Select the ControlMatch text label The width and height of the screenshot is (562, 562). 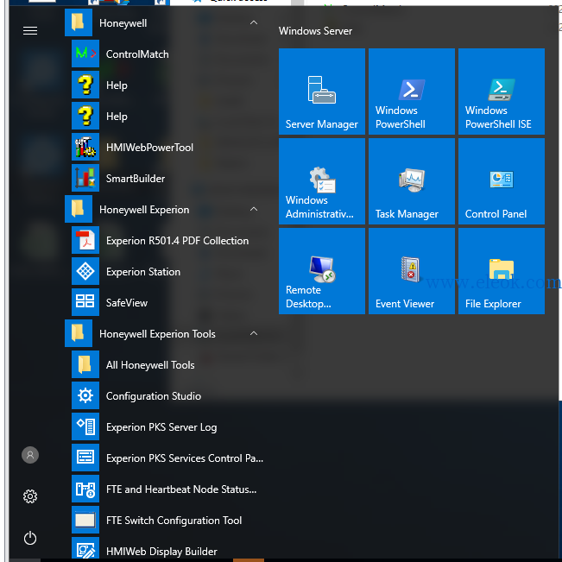(137, 54)
